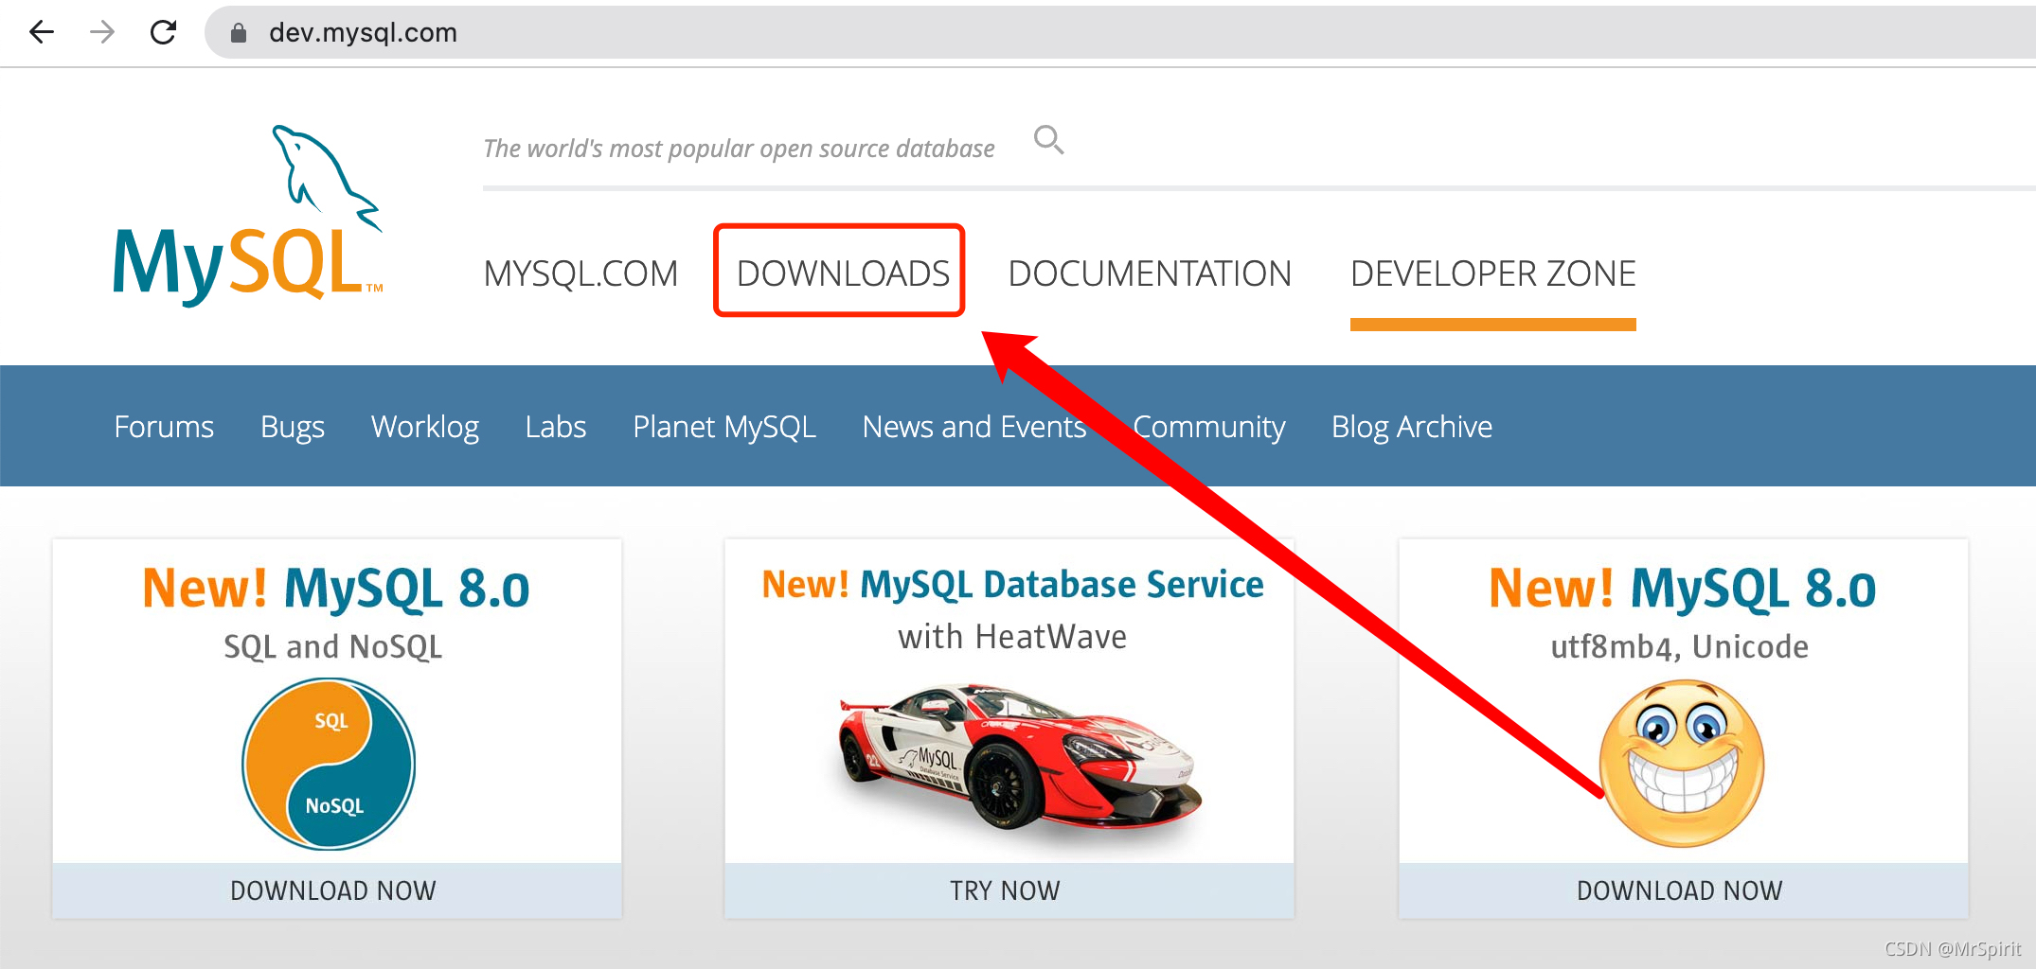This screenshot has height=969, width=2036.
Task: Open the Bugs menu item
Action: [x=293, y=427]
